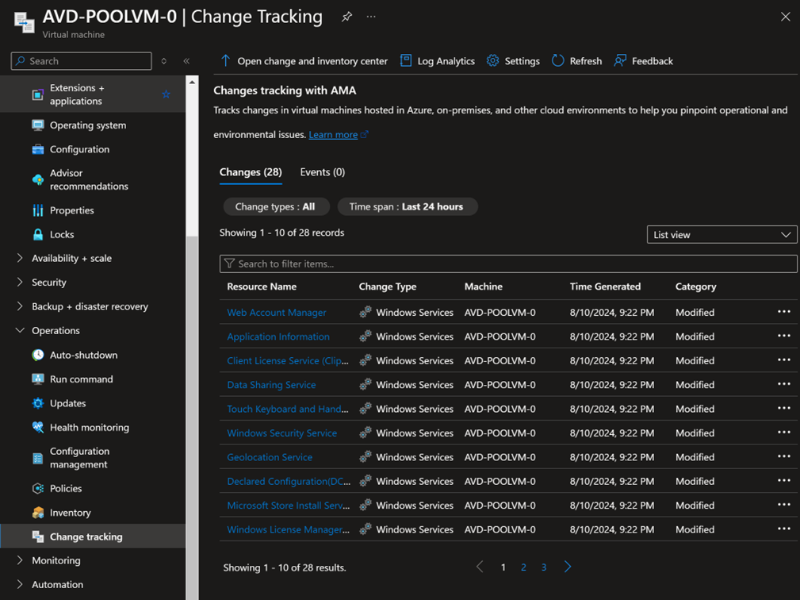Collapse the Operations section
The height and width of the screenshot is (600, 800).
(20, 330)
